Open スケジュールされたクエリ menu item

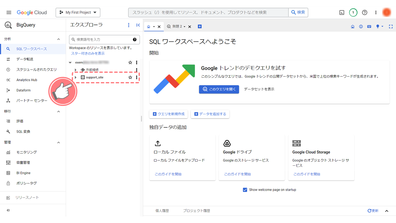(x=33, y=70)
